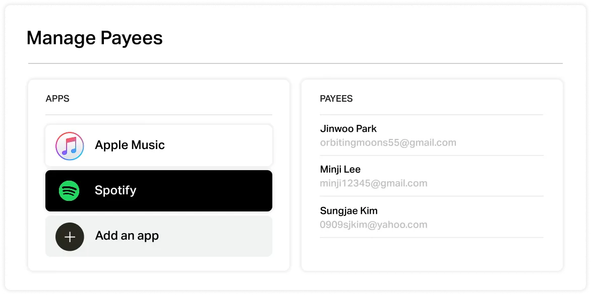The width and height of the screenshot is (591, 295).
Task: Select the Spotify app label
Action: coord(115,191)
